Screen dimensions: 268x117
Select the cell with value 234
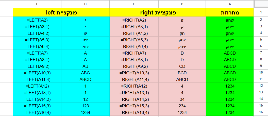[x=182, y=106]
